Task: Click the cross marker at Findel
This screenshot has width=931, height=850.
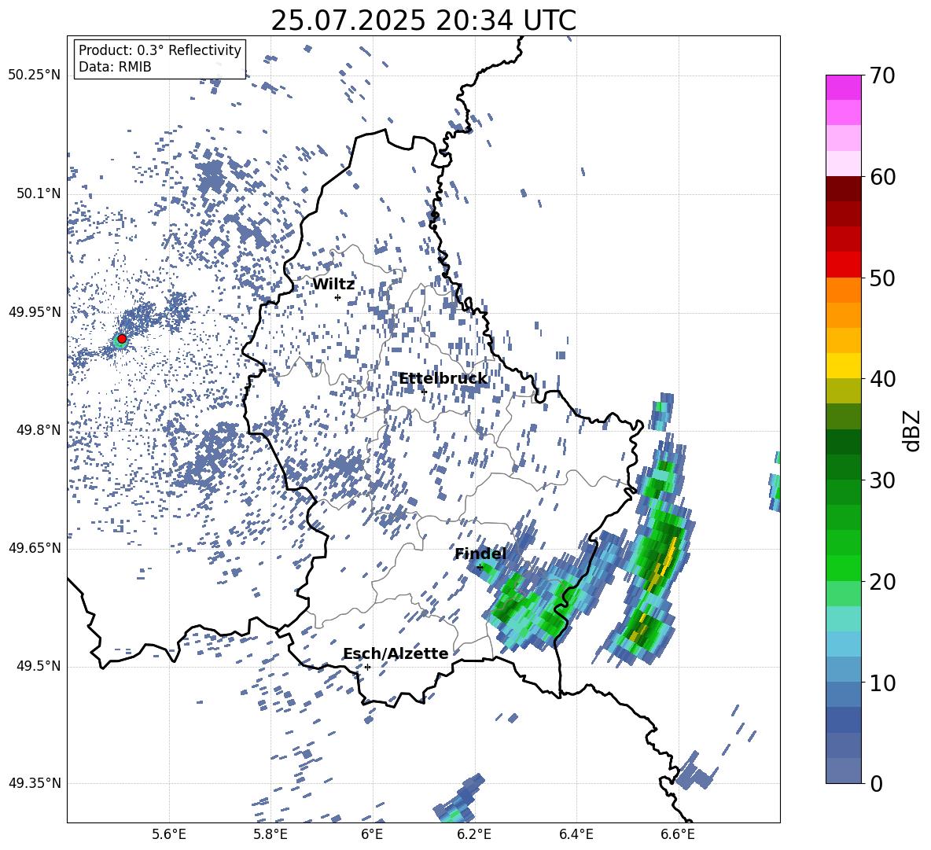Action: click(480, 567)
